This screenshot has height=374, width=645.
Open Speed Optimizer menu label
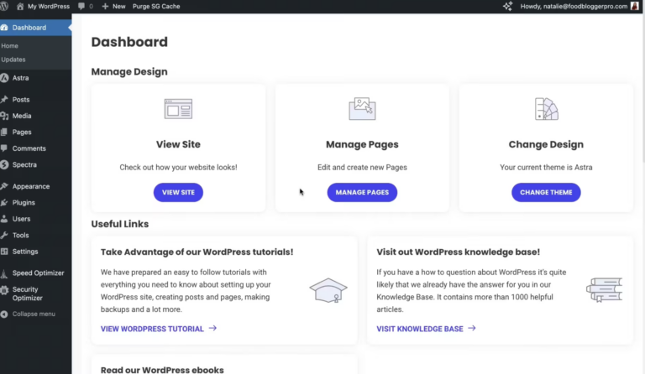click(x=39, y=273)
